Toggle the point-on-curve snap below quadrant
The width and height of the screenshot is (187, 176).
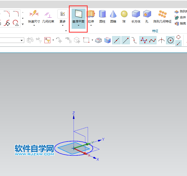(178, 43)
